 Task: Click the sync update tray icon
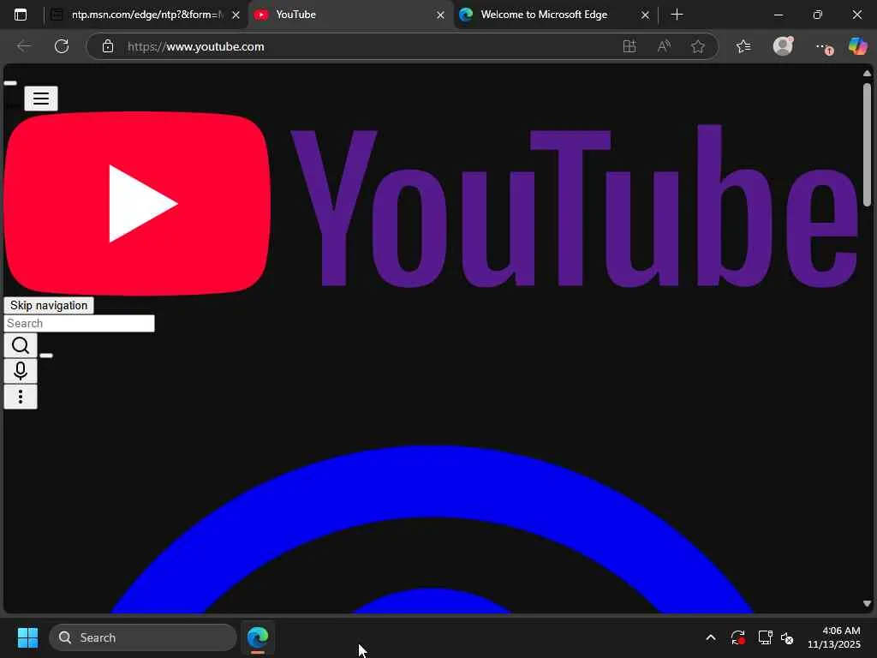click(x=737, y=637)
